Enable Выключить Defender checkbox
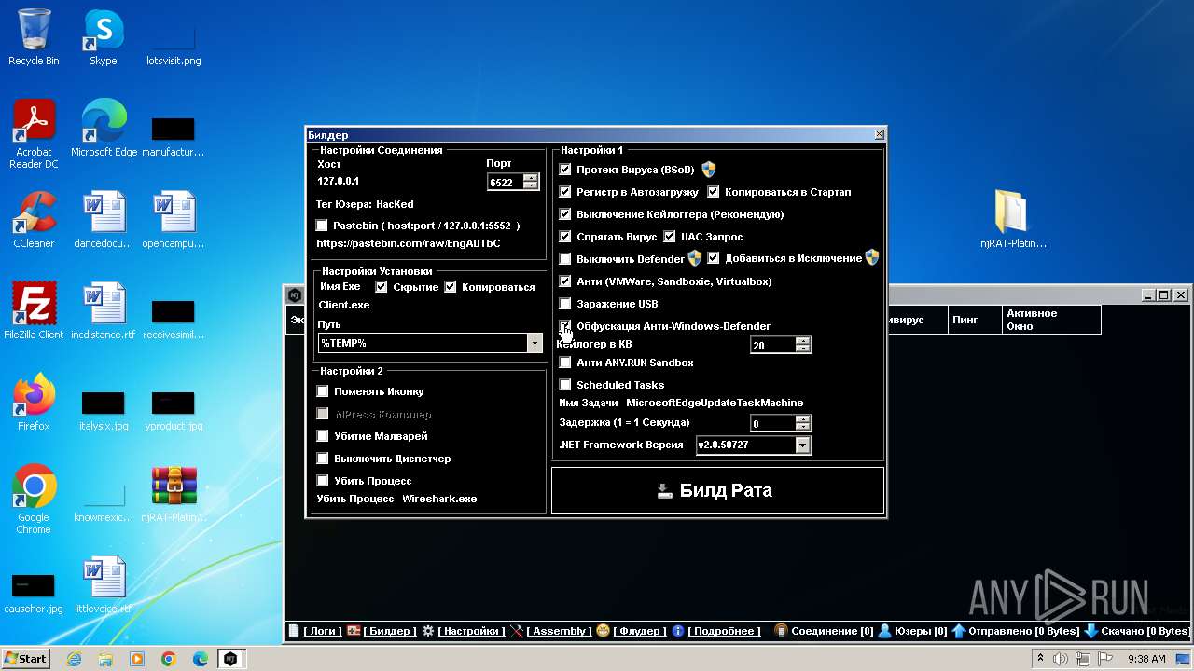 pyautogui.click(x=565, y=259)
